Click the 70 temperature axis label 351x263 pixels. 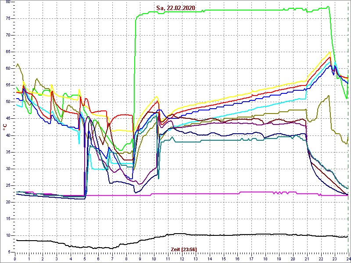coord(8,36)
